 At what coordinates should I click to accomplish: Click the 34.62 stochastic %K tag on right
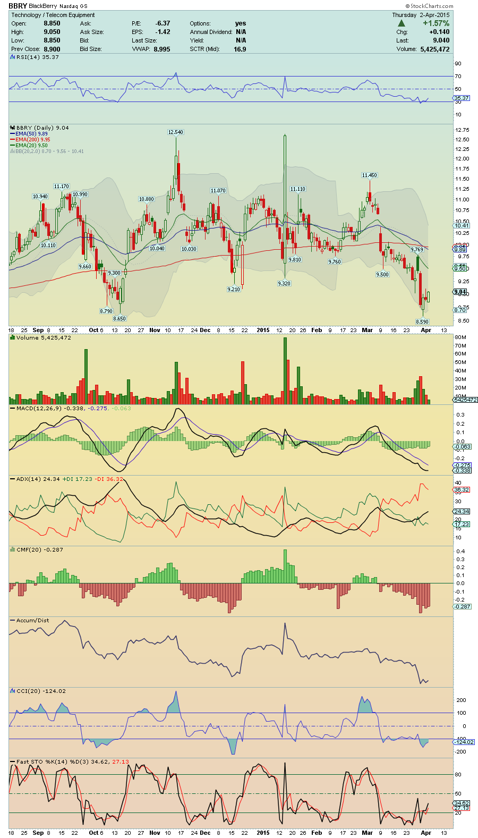click(461, 803)
